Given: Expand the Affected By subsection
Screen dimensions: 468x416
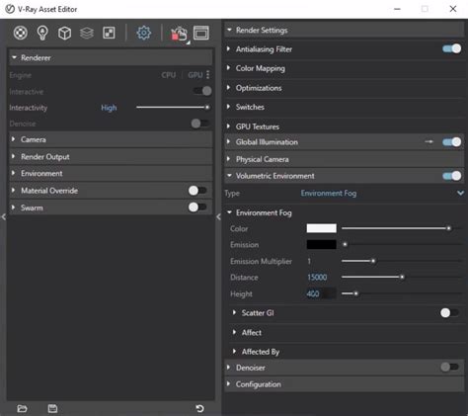Looking at the screenshot, I should [348, 352].
